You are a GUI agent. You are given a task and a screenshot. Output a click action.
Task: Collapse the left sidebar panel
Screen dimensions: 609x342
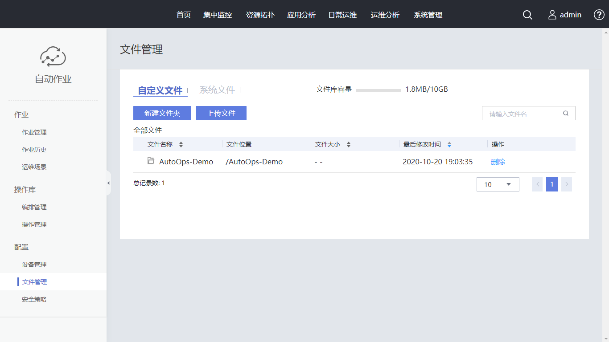(x=108, y=183)
